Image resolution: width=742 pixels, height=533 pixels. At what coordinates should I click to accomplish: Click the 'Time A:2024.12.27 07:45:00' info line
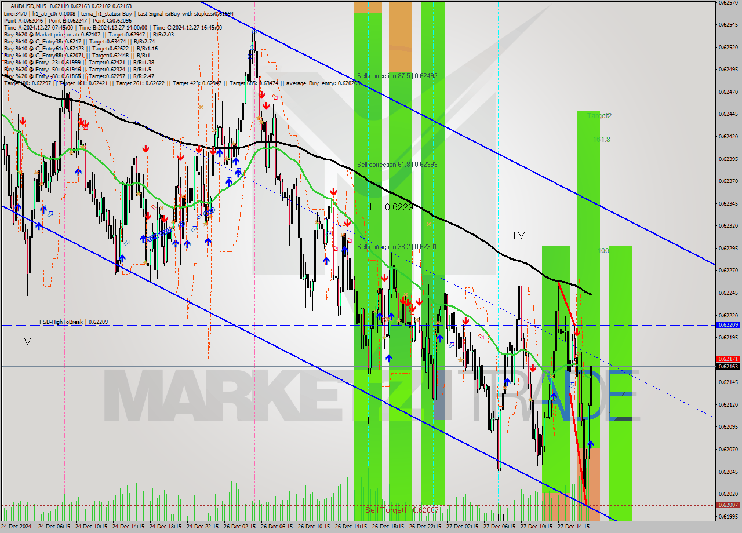click(x=112, y=27)
